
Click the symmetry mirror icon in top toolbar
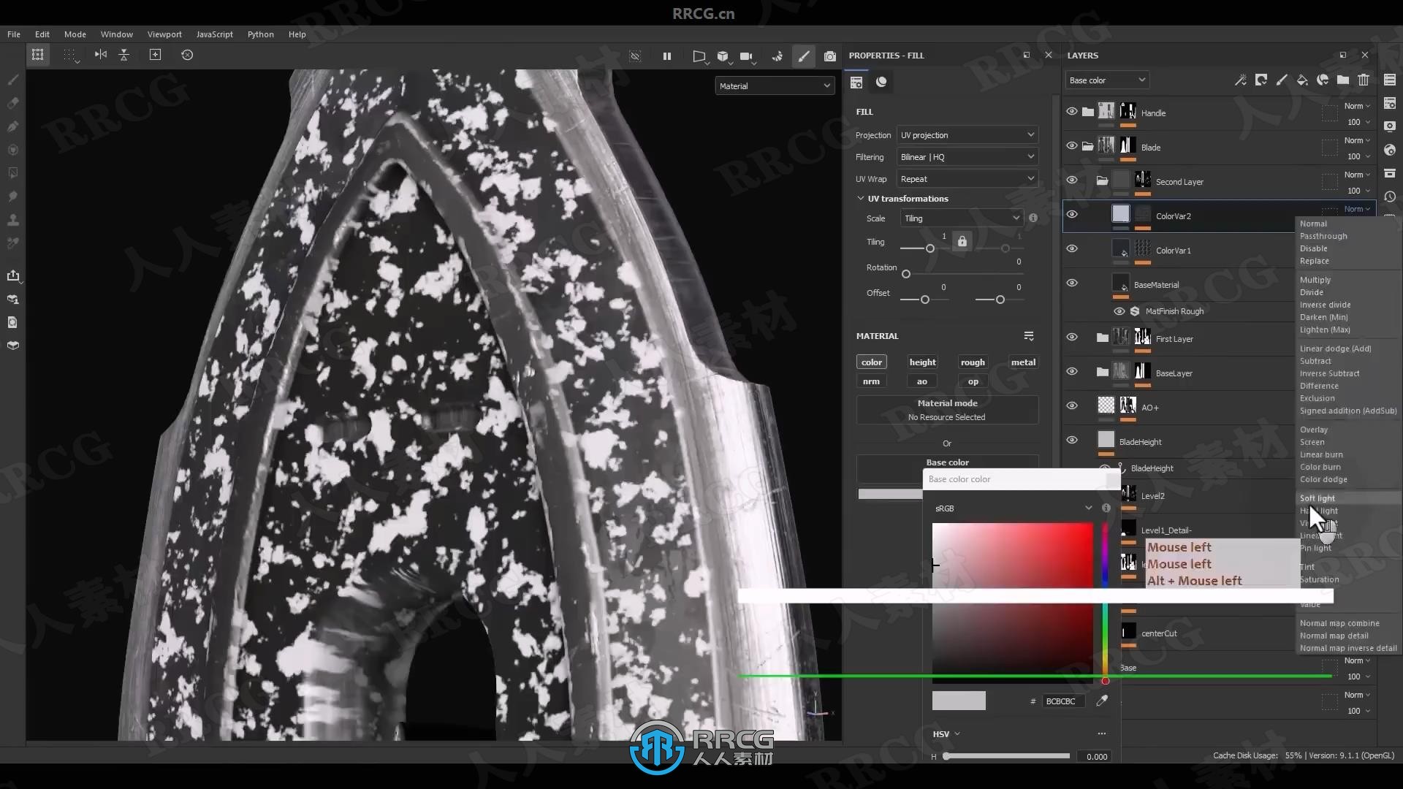(101, 55)
